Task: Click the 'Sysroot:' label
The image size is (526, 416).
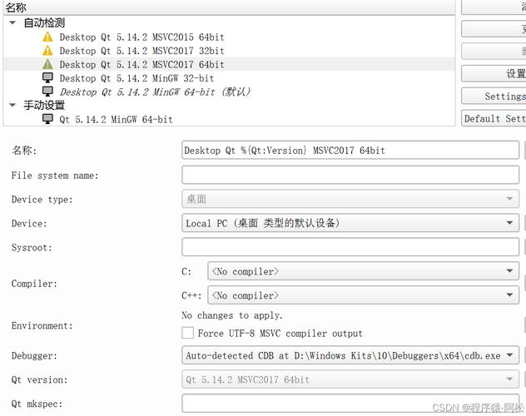Action: (32, 247)
